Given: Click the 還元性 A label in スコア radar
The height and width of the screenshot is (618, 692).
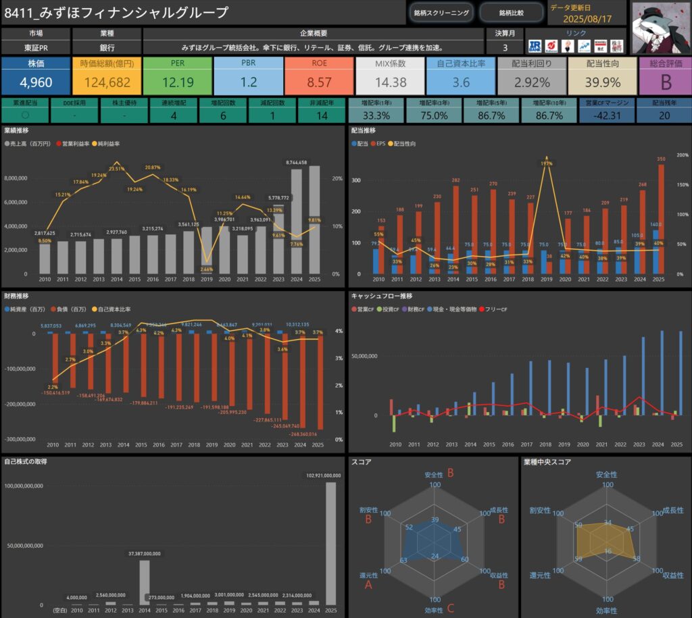Looking at the screenshot, I should pos(368,580).
